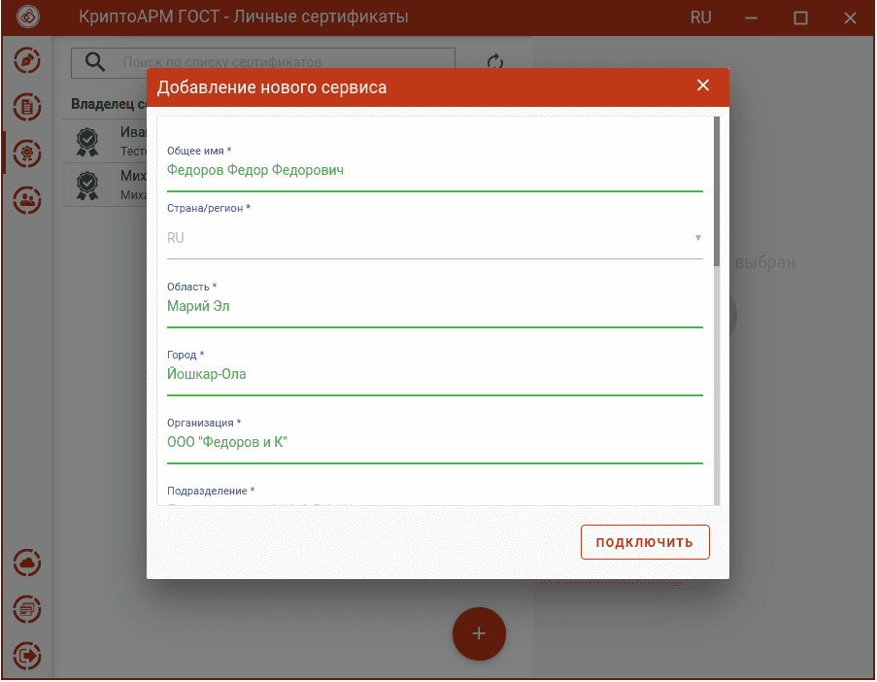Minimize the КриптоАРМ window
The image size is (877, 682).
pyautogui.click(x=751, y=17)
